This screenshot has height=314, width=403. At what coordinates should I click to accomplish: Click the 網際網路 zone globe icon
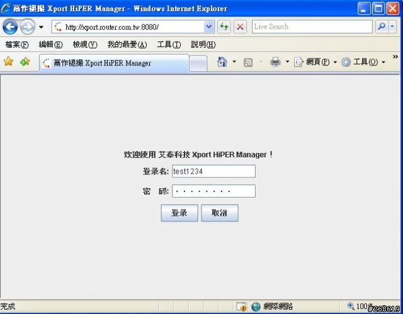point(256,306)
